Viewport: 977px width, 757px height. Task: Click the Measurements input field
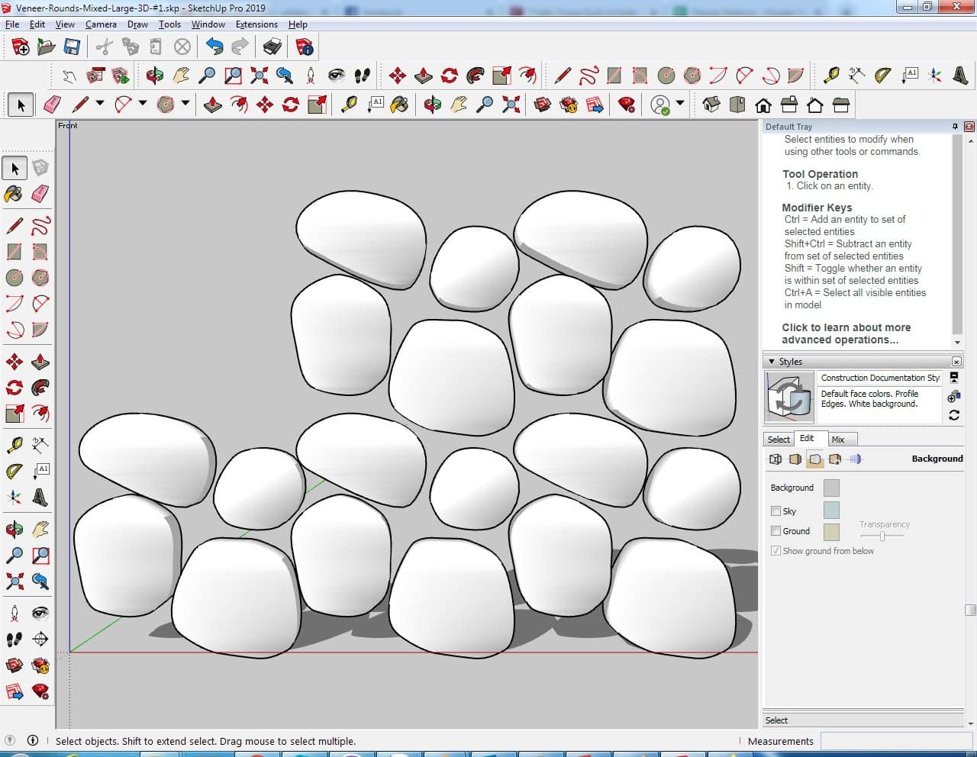tap(895, 741)
